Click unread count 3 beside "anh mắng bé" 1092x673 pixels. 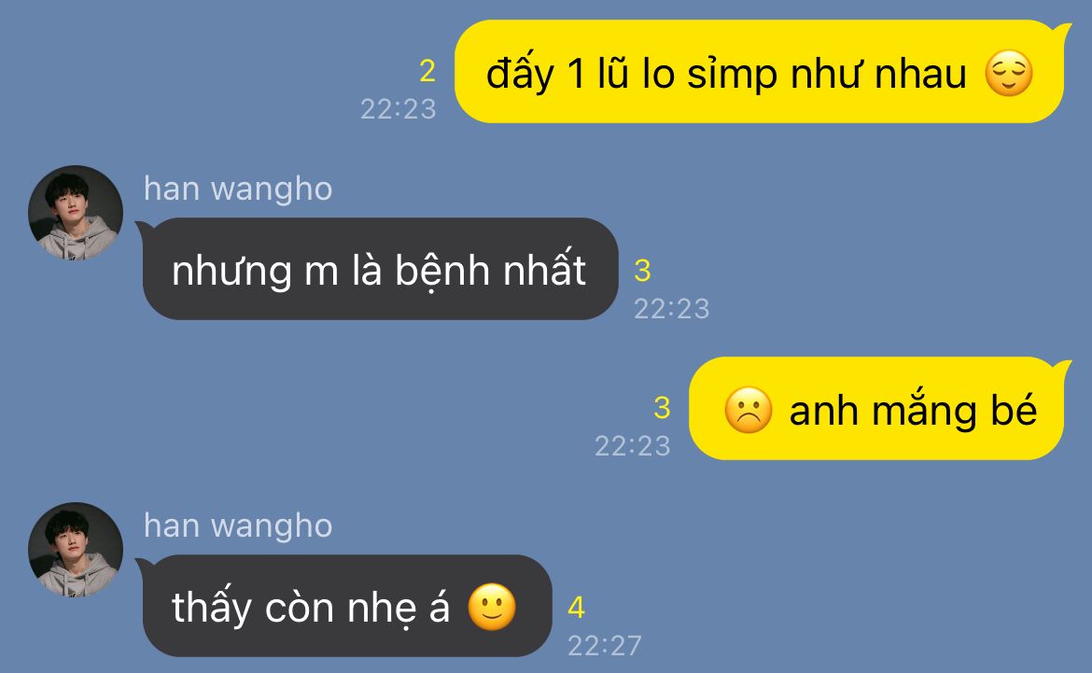pos(663,408)
